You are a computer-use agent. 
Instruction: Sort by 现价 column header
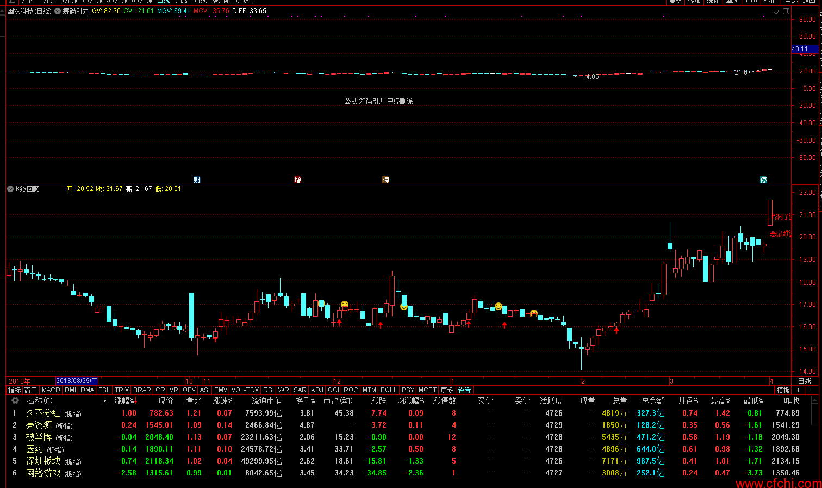click(165, 400)
